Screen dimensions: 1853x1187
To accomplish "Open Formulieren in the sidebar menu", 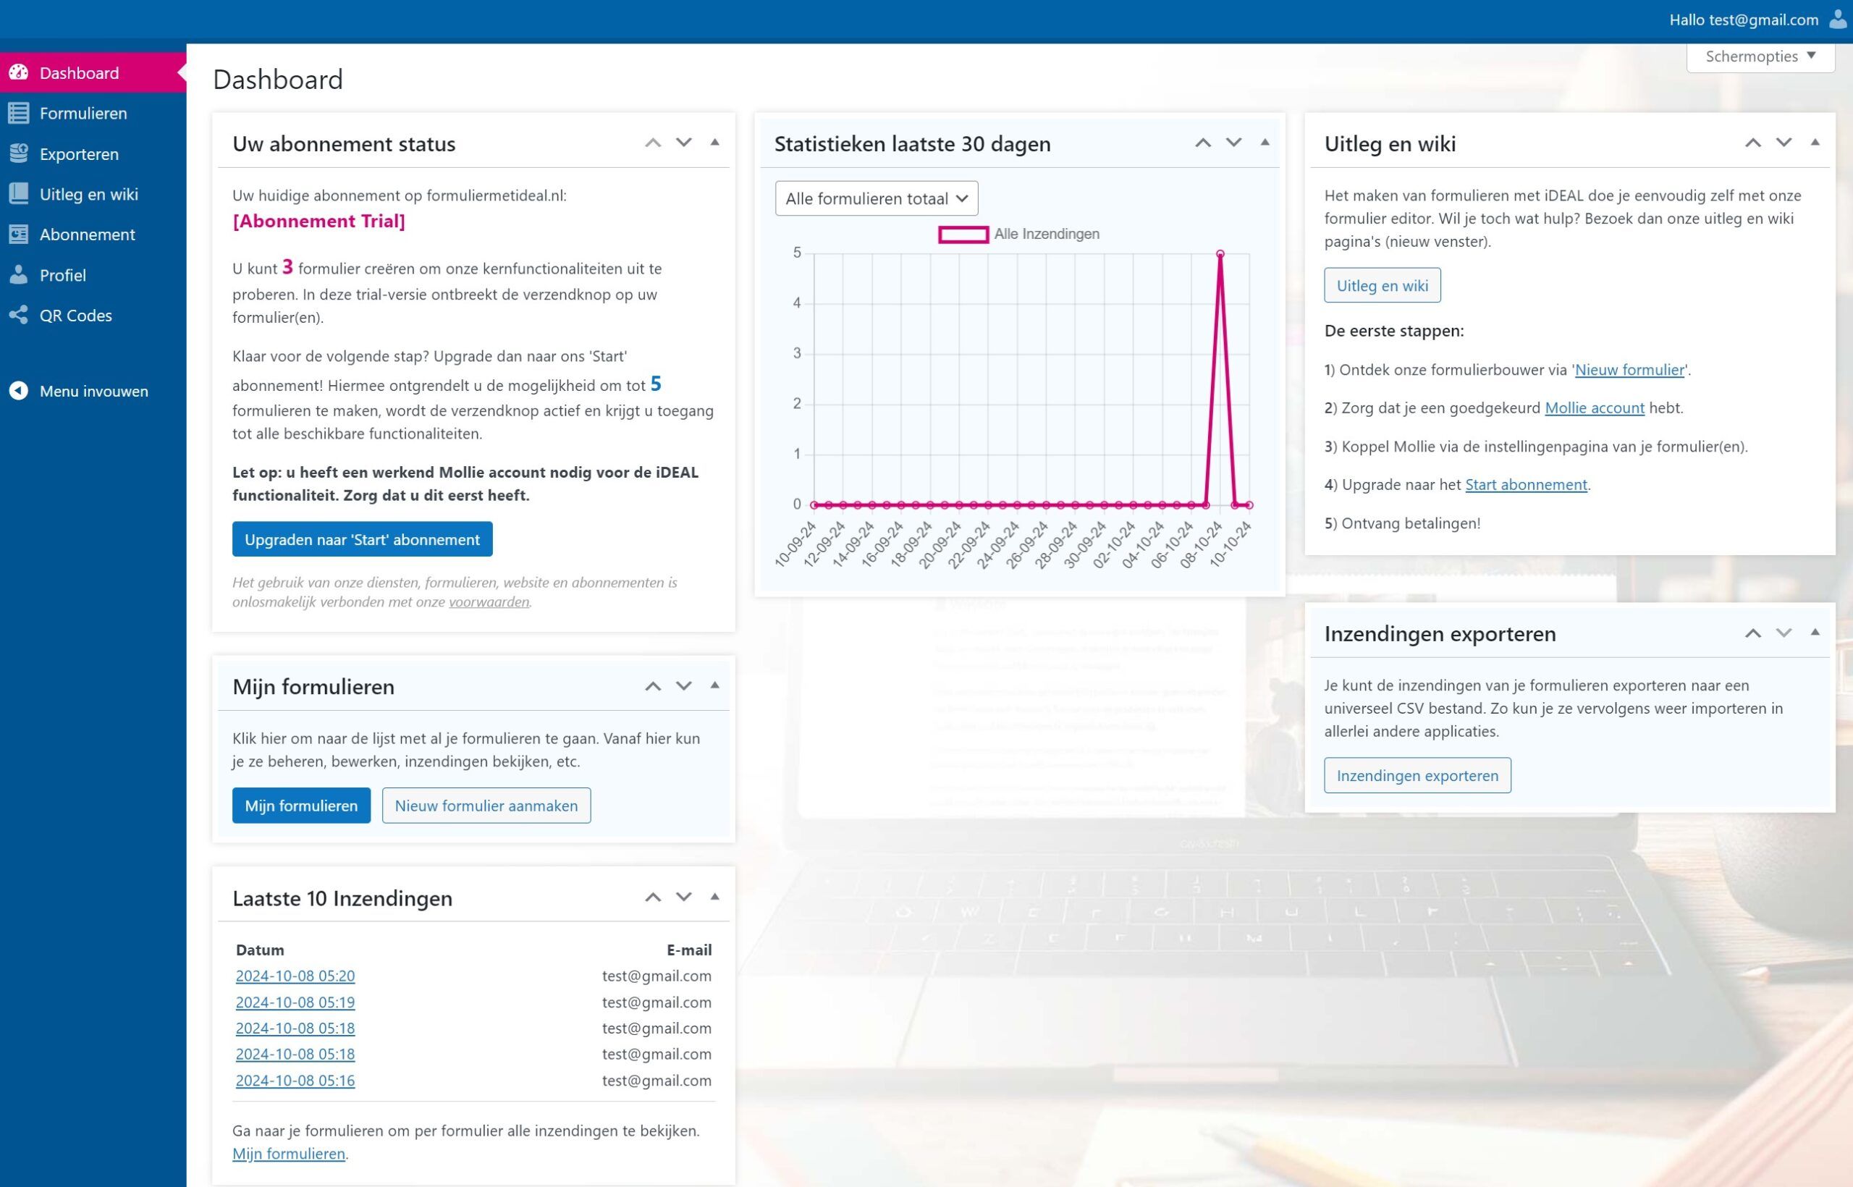I will (x=93, y=114).
